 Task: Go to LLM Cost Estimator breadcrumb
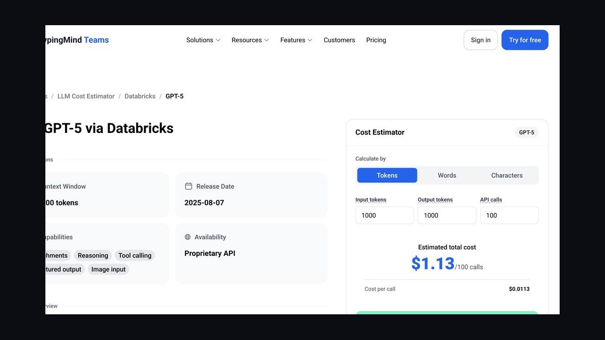click(x=86, y=96)
